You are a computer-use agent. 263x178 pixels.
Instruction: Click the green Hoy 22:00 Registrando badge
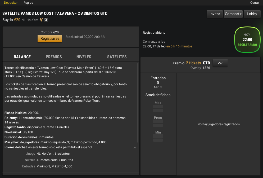247,40
